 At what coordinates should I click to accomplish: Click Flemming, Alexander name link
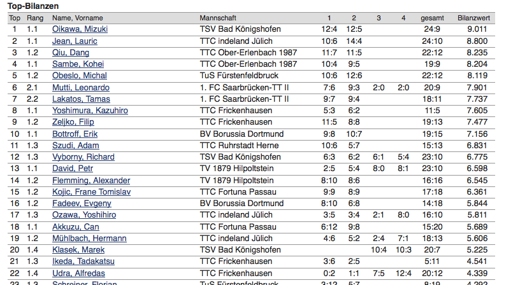[x=91, y=180]
